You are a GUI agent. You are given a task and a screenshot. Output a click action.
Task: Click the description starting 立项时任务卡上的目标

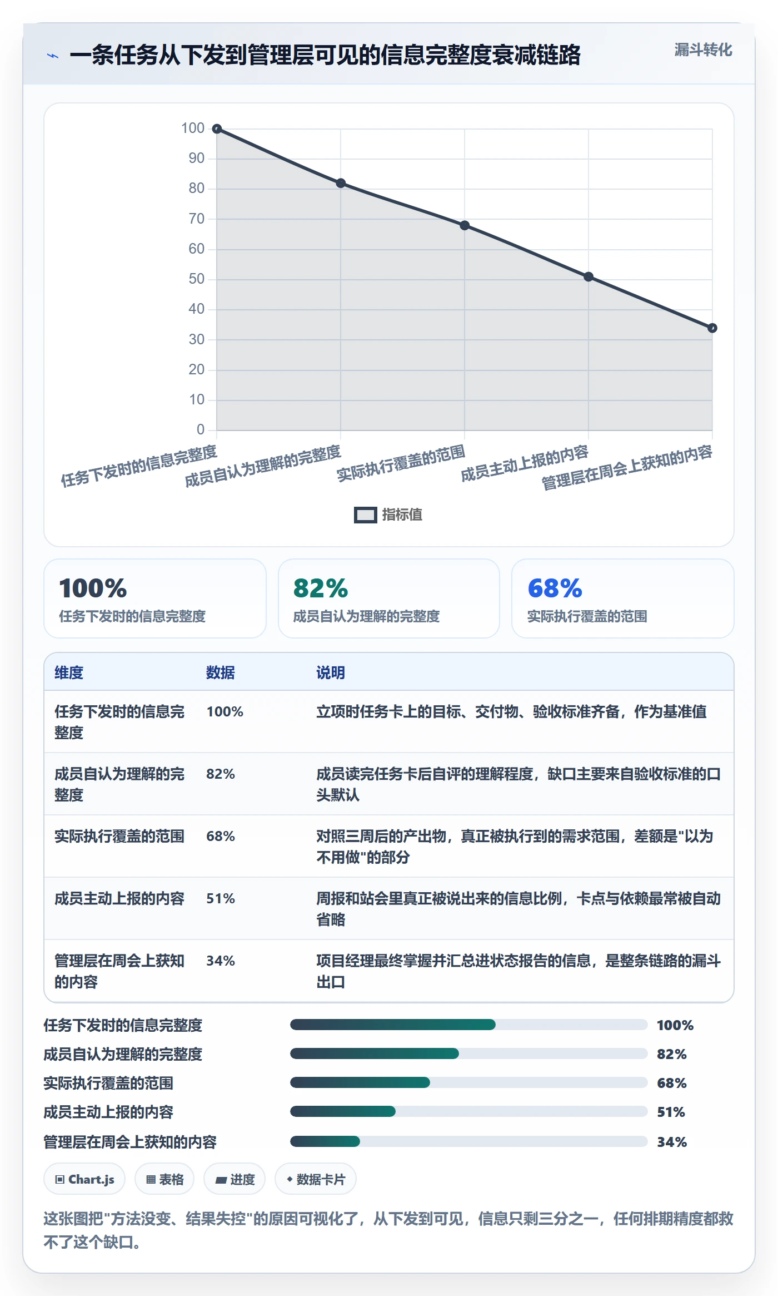(511, 711)
